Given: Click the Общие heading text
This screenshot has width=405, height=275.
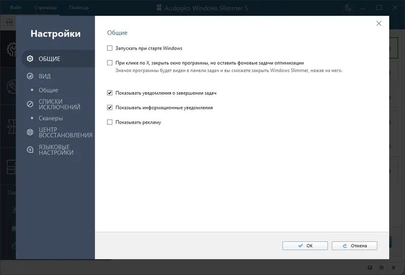Looking at the screenshot, I should (117, 33).
